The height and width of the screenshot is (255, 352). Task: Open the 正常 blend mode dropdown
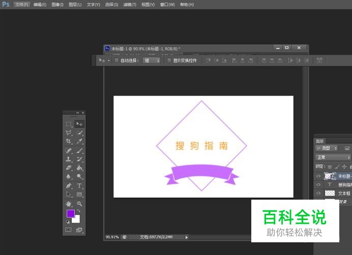333,157
